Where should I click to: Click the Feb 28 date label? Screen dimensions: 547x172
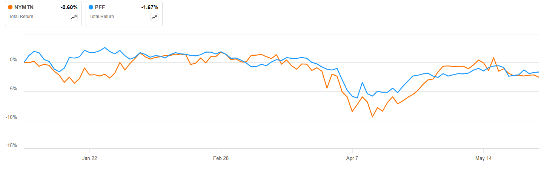[x=221, y=158]
